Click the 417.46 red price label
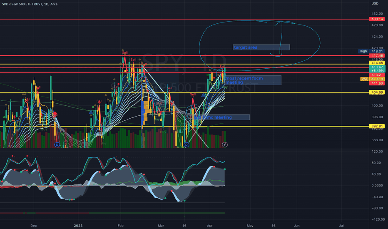The height and width of the screenshot is (229, 388). (x=377, y=56)
